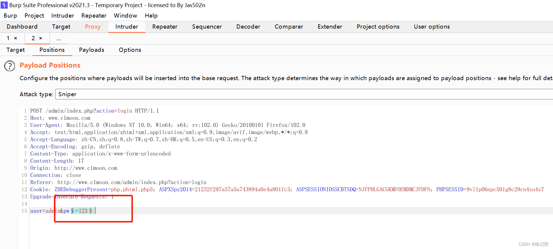This screenshot has height=249, width=553.
Task: Switch to the Repeater tool tab
Action: (x=165, y=27)
